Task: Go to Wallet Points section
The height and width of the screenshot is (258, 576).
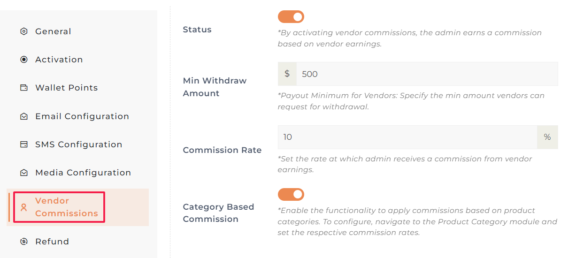Action: (66, 88)
